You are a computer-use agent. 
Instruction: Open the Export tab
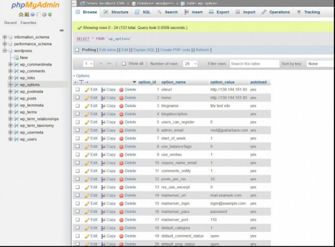pos(219,12)
